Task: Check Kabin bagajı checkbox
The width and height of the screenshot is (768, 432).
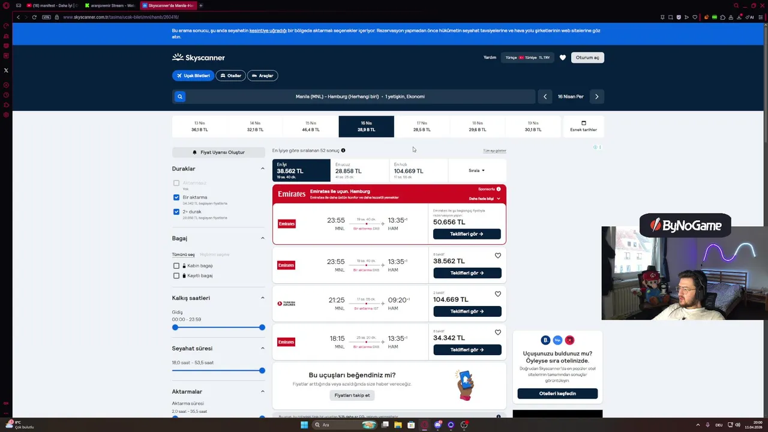Action: (x=176, y=266)
